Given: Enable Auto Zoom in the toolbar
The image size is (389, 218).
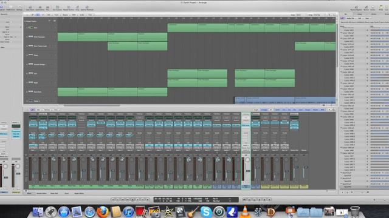Looking at the screenshot, I should coord(30,8).
